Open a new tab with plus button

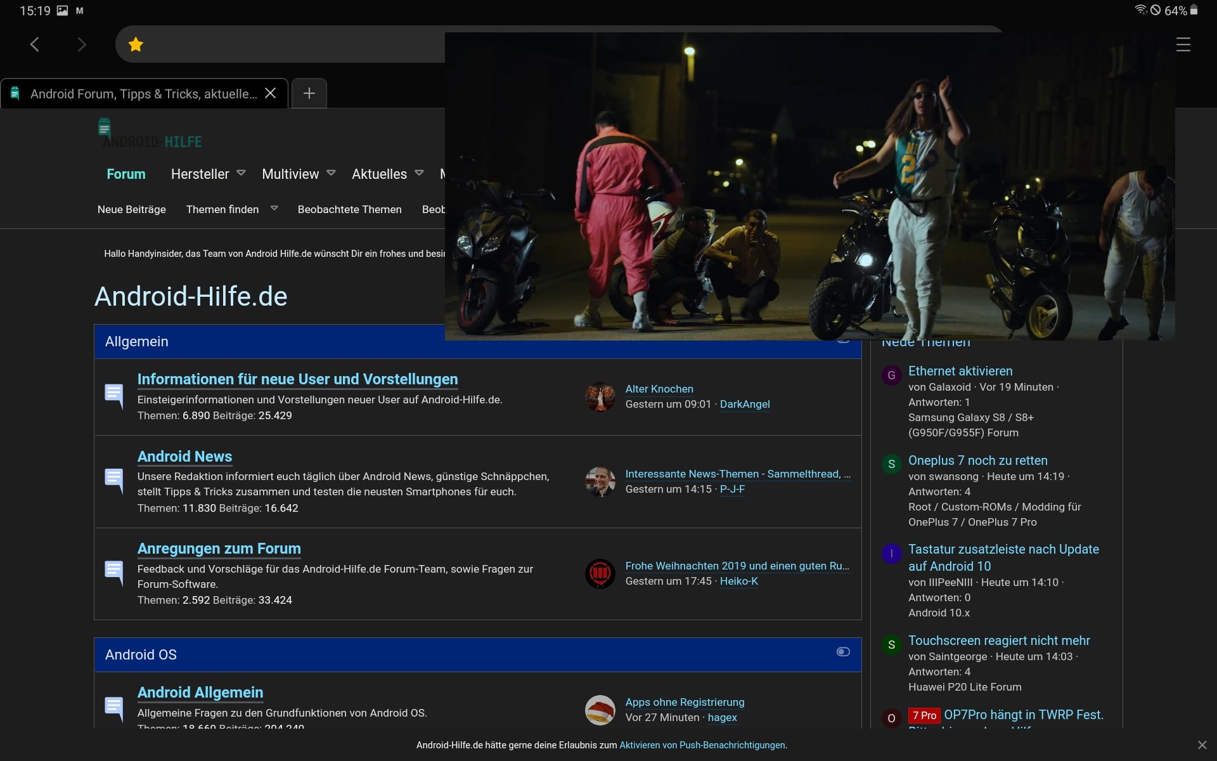309,93
